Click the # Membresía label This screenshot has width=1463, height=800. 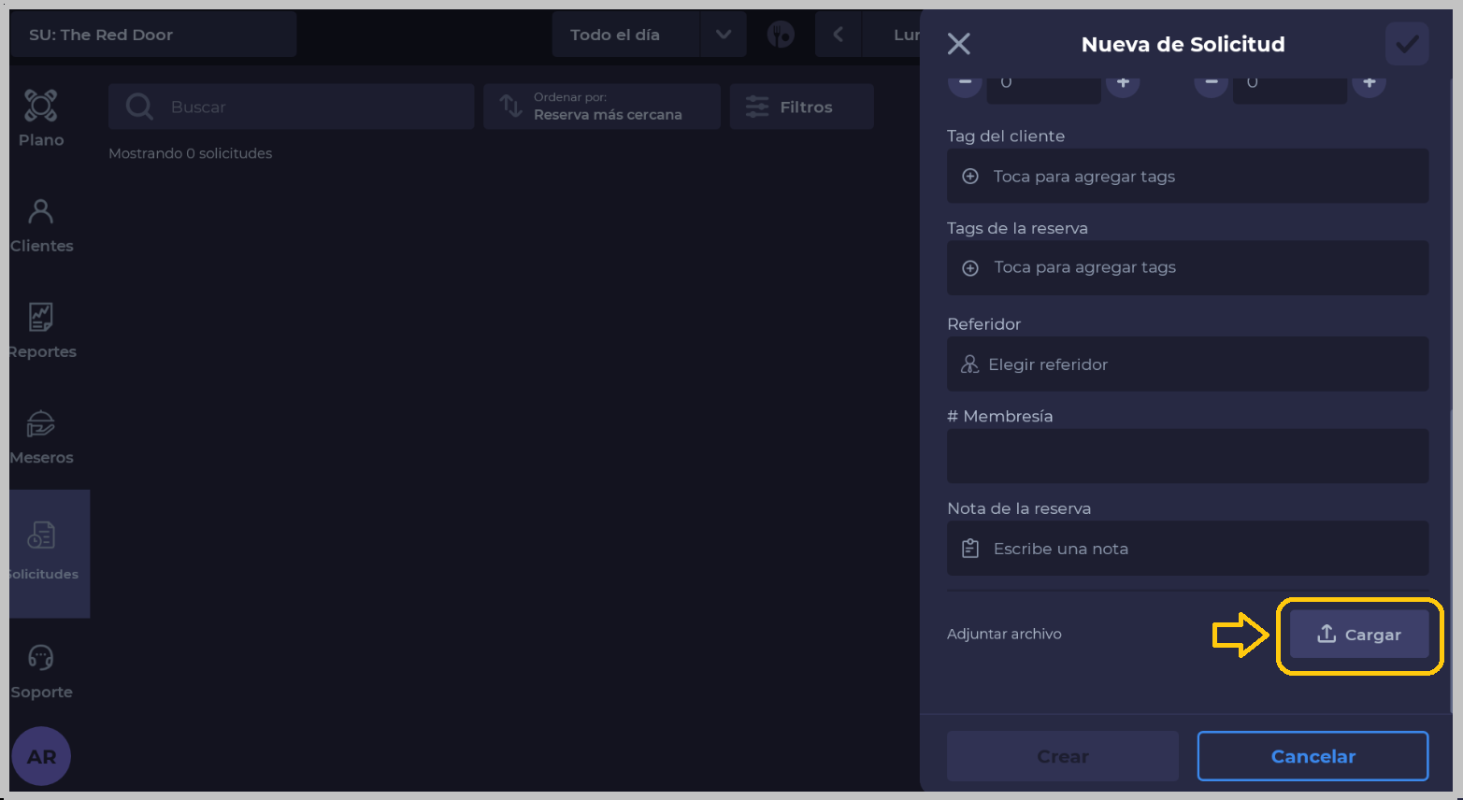tap(1000, 416)
